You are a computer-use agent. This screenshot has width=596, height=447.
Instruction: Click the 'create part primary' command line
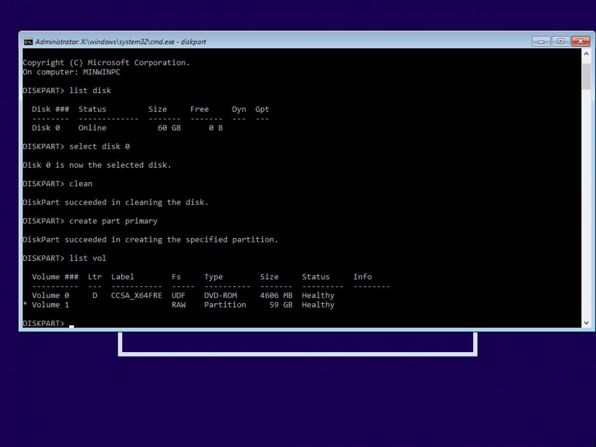click(x=90, y=221)
